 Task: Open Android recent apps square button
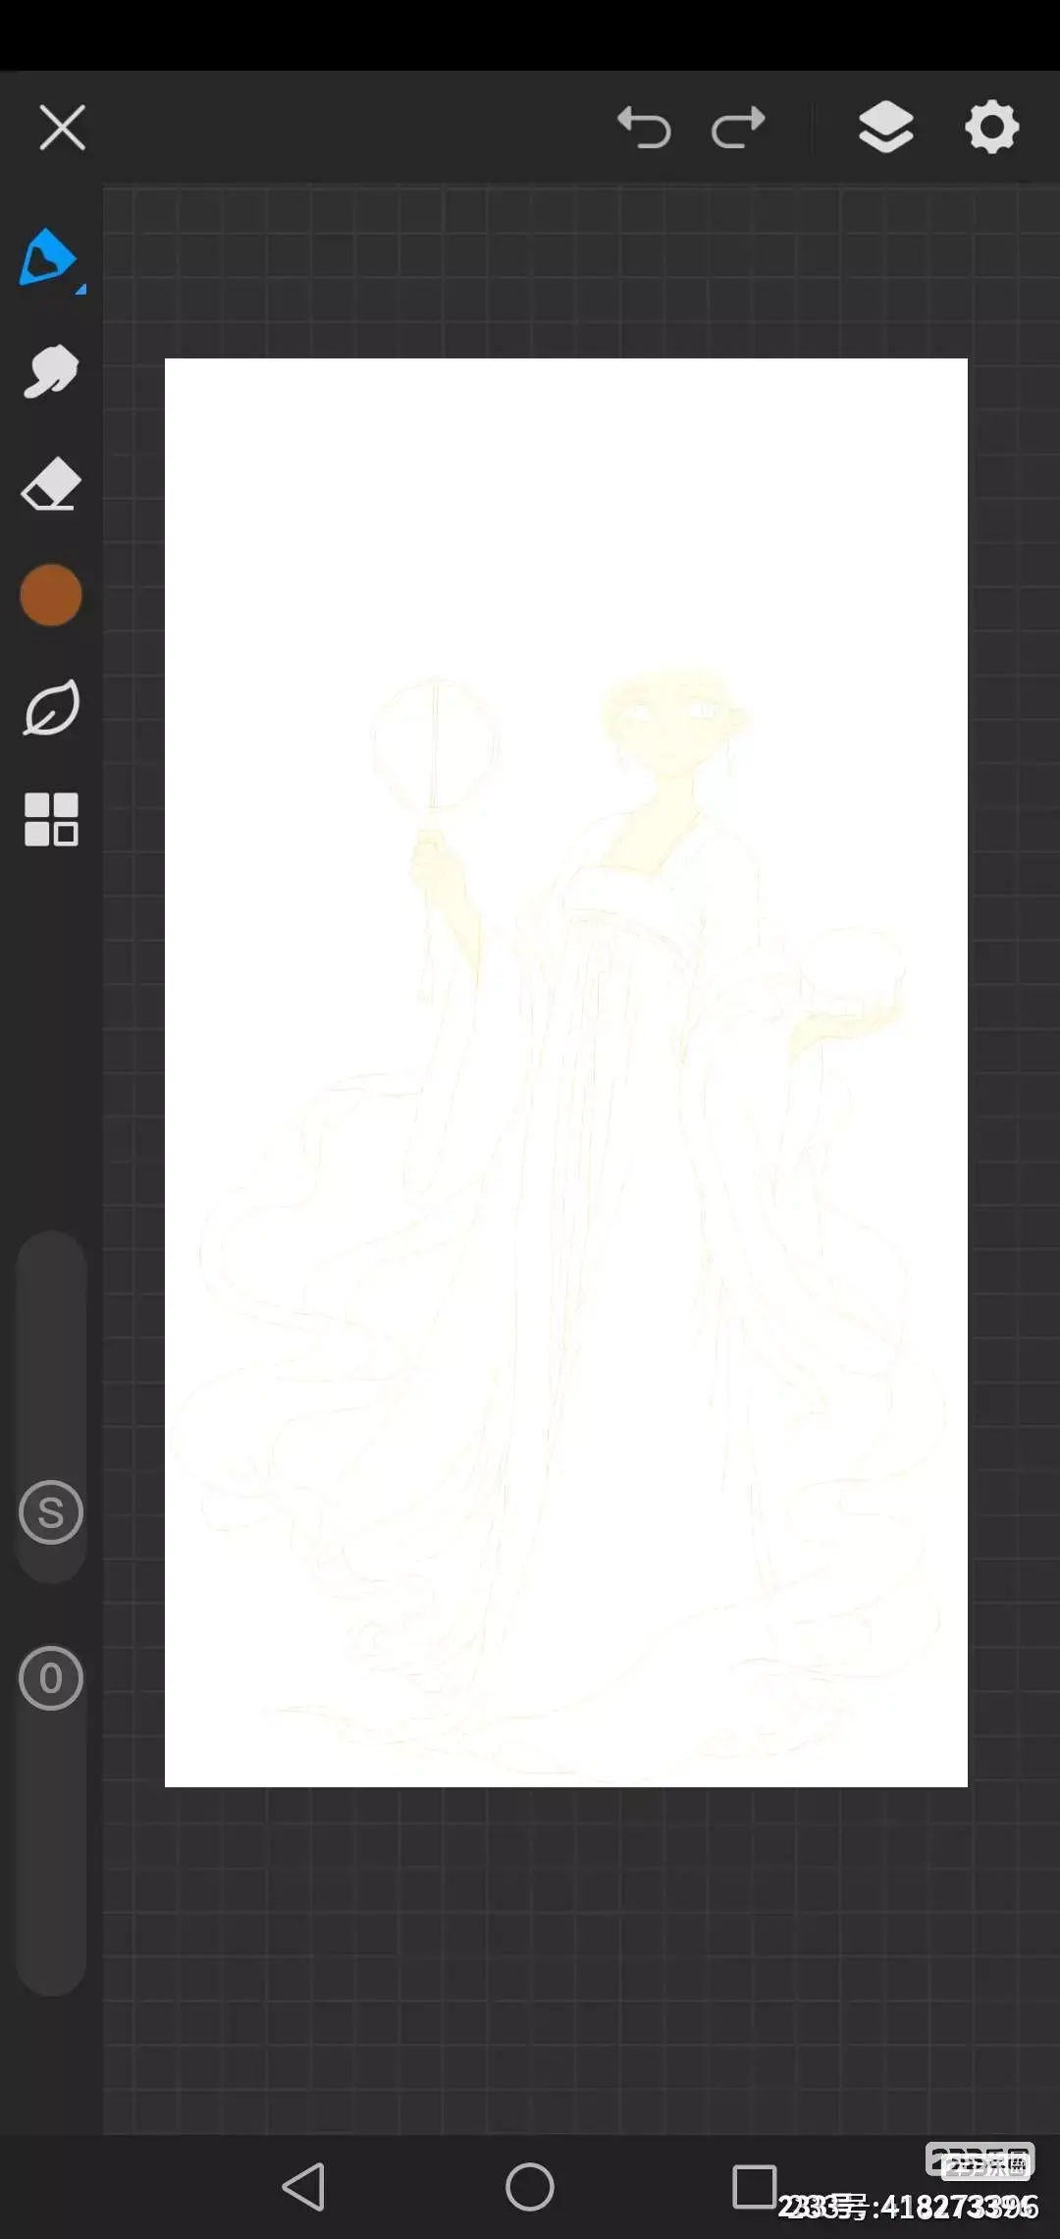pos(754,2186)
